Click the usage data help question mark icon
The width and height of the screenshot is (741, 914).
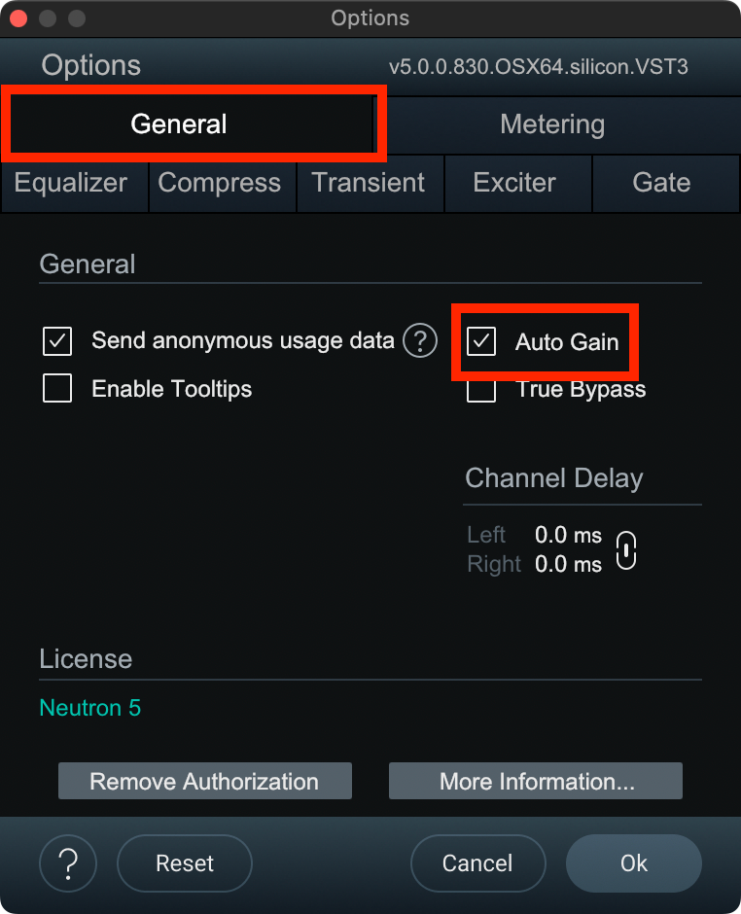pyautogui.click(x=420, y=341)
